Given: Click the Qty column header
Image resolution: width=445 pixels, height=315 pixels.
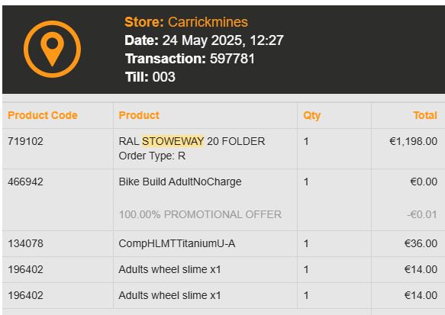Looking at the screenshot, I should (x=311, y=116).
